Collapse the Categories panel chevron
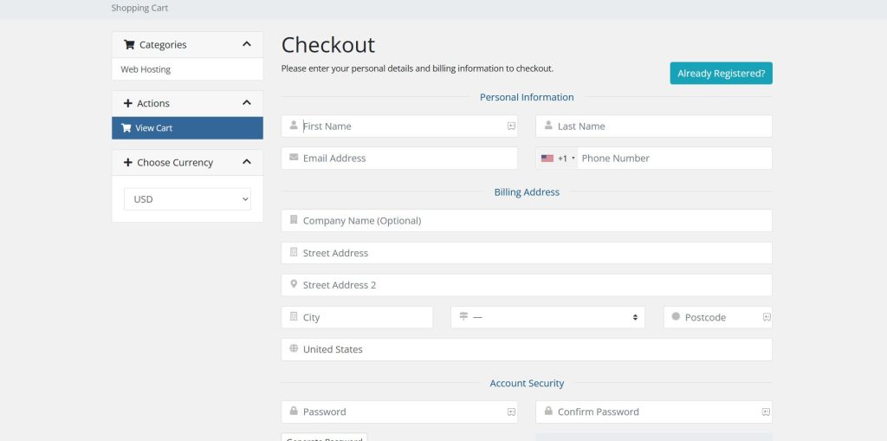Viewport: 887px width, 441px height. tap(247, 44)
